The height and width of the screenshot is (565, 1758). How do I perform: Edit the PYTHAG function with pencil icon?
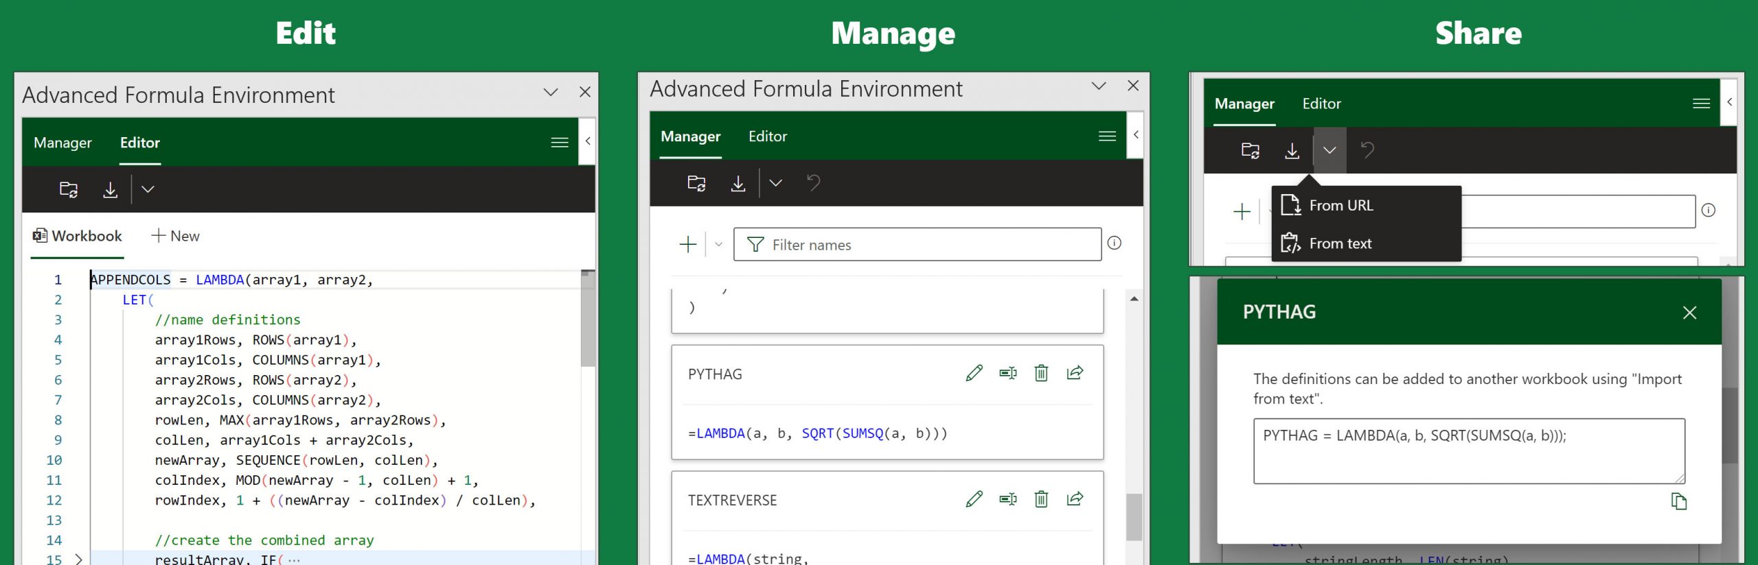[974, 373]
